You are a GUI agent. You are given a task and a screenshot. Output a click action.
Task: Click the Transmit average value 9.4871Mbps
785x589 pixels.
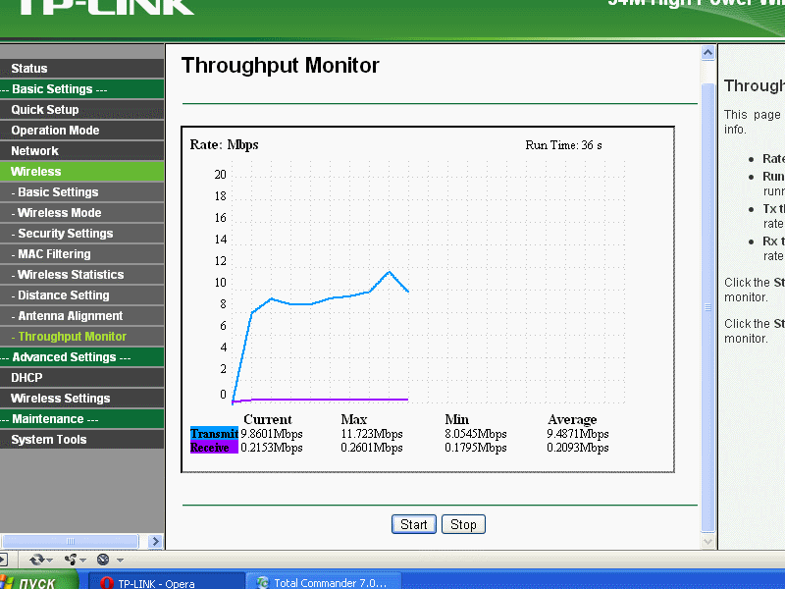pyautogui.click(x=578, y=434)
